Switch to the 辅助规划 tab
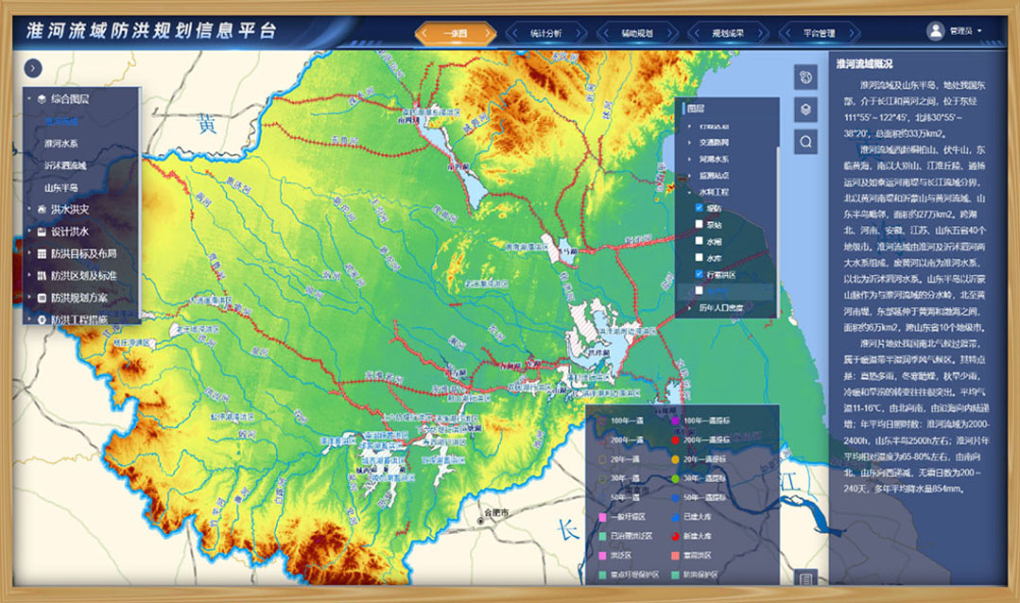The width and height of the screenshot is (1020, 603). click(637, 33)
